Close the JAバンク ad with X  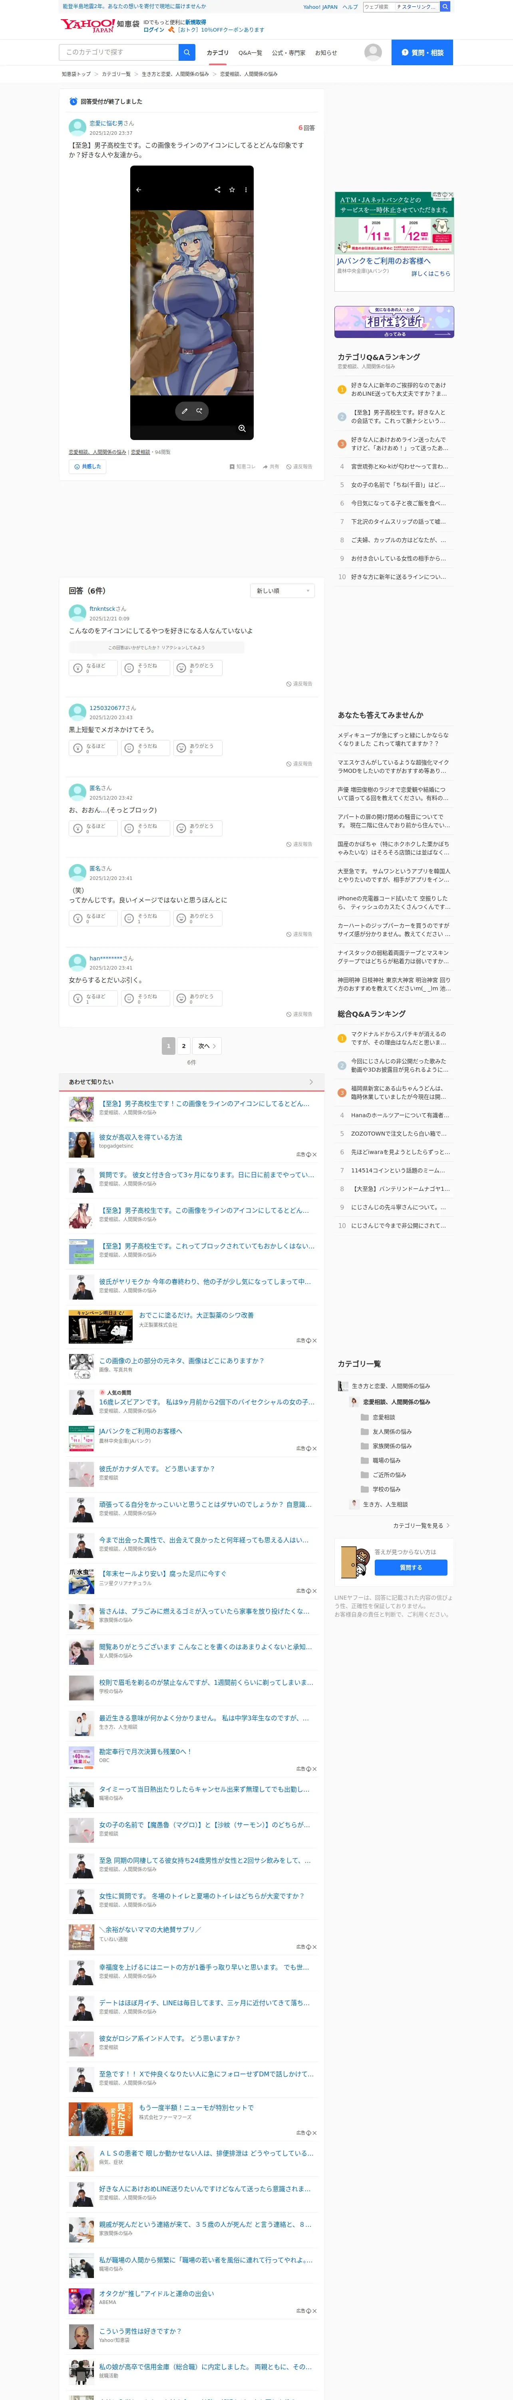[x=450, y=195]
